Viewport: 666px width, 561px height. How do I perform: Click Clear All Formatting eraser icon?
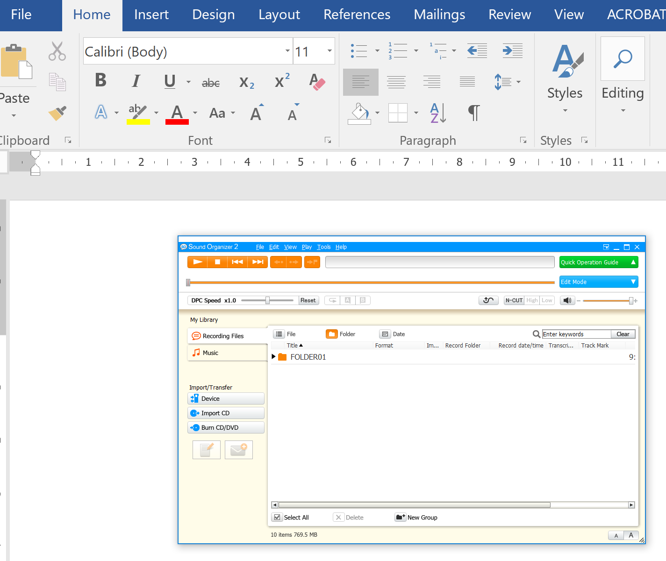pos(317,82)
